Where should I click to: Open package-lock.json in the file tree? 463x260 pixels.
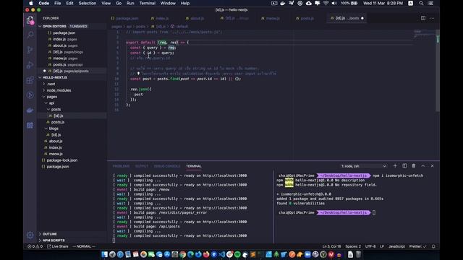pyautogui.click(x=62, y=160)
